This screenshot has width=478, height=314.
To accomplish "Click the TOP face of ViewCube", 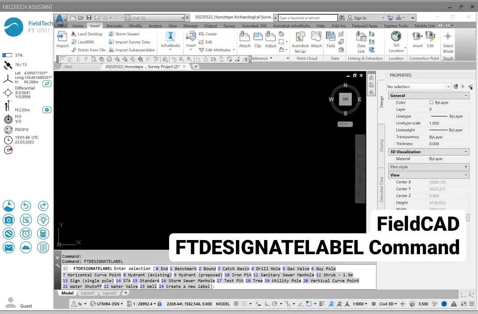I will (x=345, y=99).
